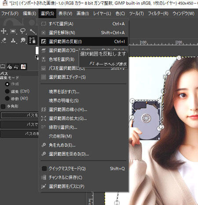
Task: Open 選択範囲エディター(S) from the menu
Action: pos(84,77)
